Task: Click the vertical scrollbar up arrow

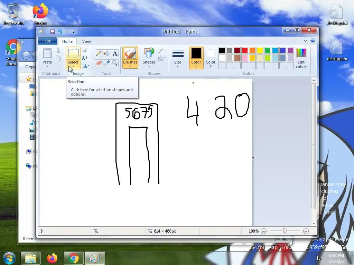Action: [x=314, y=80]
